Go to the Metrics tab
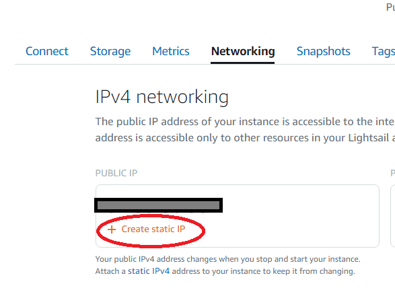The height and width of the screenshot is (288, 395). tap(171, 51)
